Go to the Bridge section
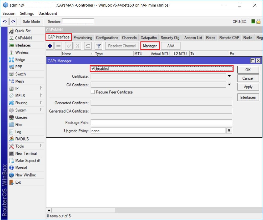This screenshot has height=220, width=263. point(20,60)
